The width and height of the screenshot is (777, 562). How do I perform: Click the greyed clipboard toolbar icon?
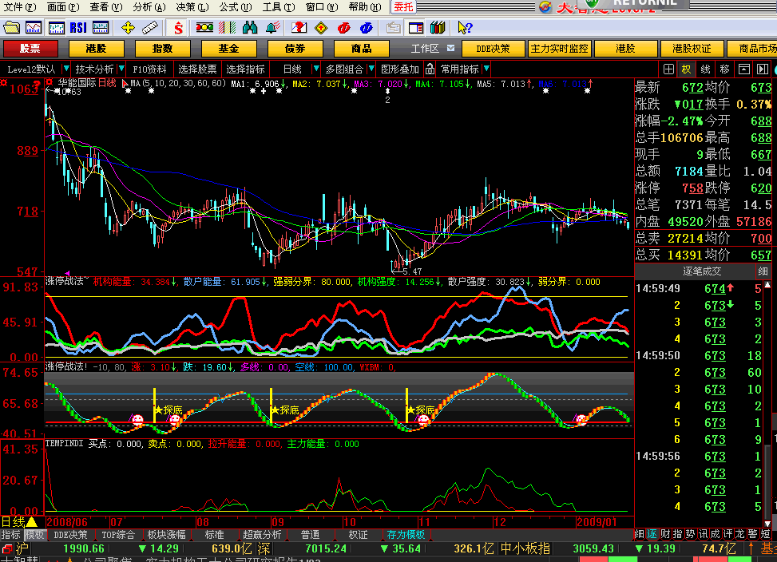coord(394,28)
